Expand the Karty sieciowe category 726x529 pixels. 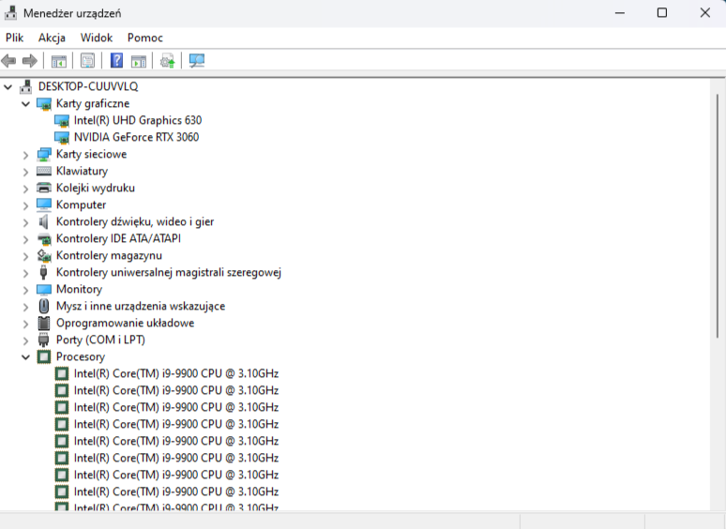[x=26, y=155]
